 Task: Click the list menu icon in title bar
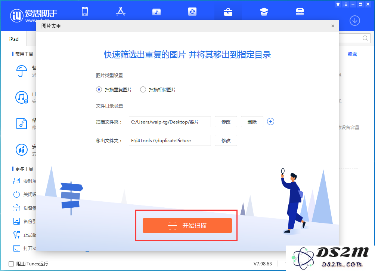click(x=345, y=4)
